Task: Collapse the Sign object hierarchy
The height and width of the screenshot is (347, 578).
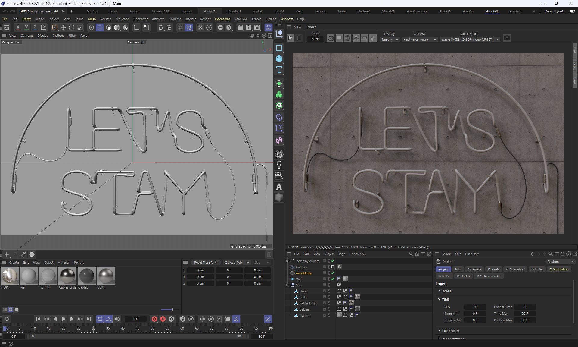Action: [x=287, y=285]
